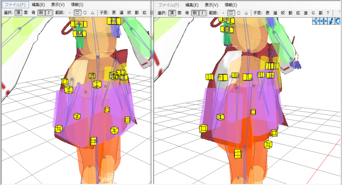Choose circle range mode in right window
Viewport: 342px width, 185px height.
coord(239,13)
